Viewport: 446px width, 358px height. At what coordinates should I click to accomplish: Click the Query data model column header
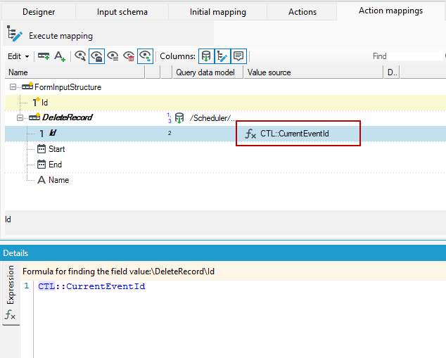[208, 72]
